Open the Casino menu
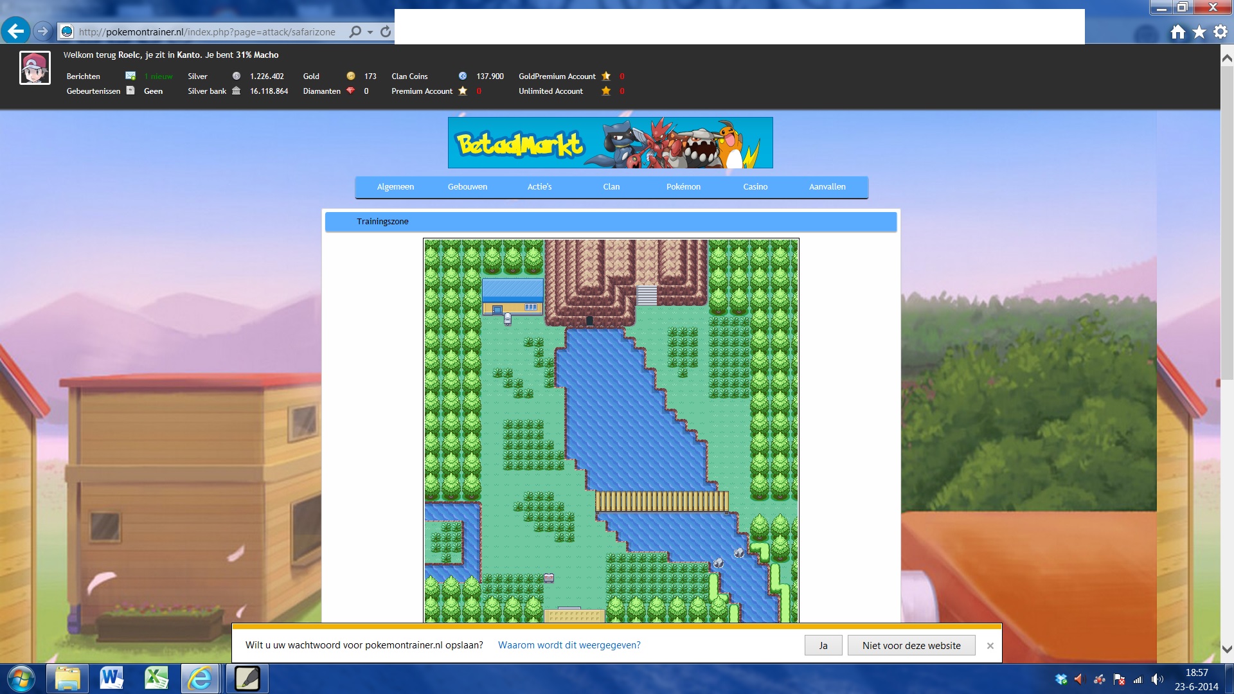This screenshot has height=694, width=1234. point(755,187)
